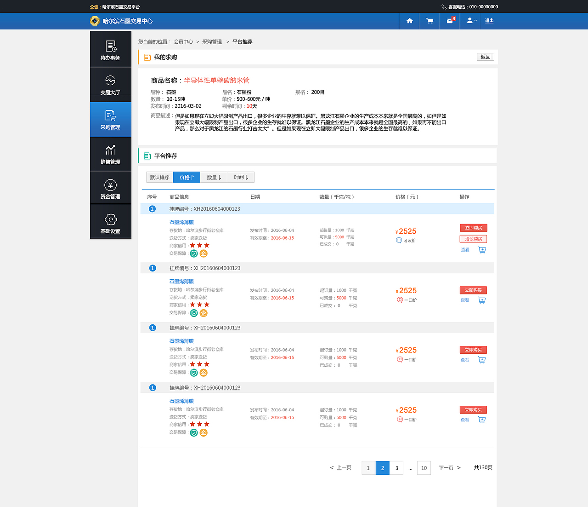
Task: Go to pagination page 10
Action: [x=424, y=468]
